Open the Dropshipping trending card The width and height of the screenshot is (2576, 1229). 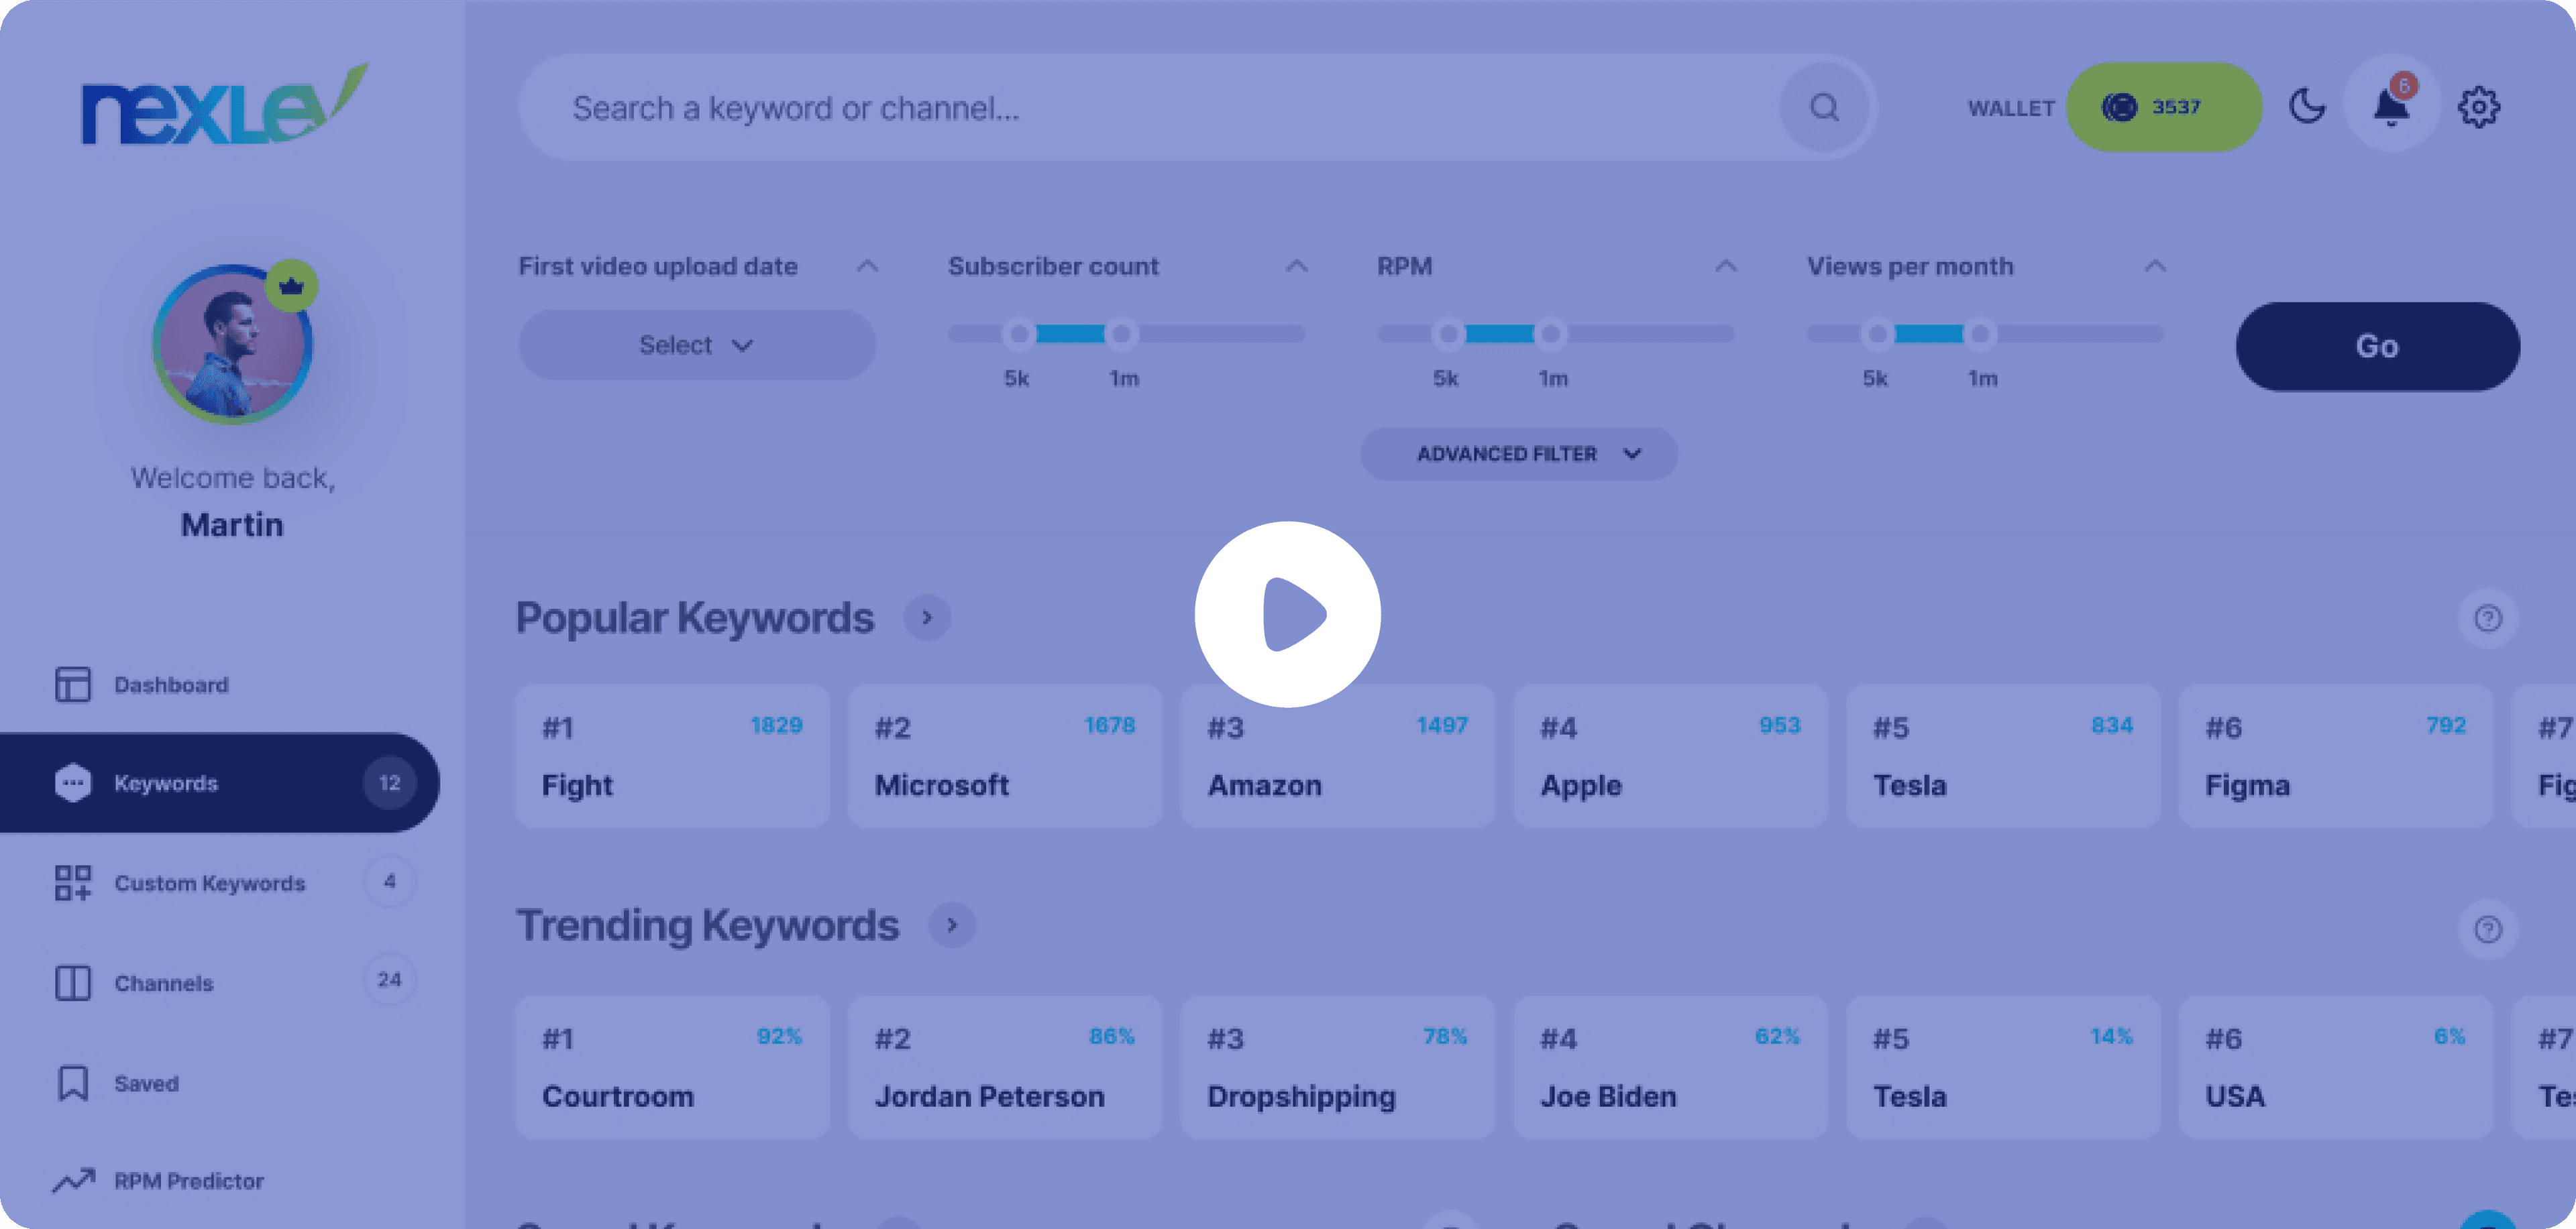coord(1337,1067)
